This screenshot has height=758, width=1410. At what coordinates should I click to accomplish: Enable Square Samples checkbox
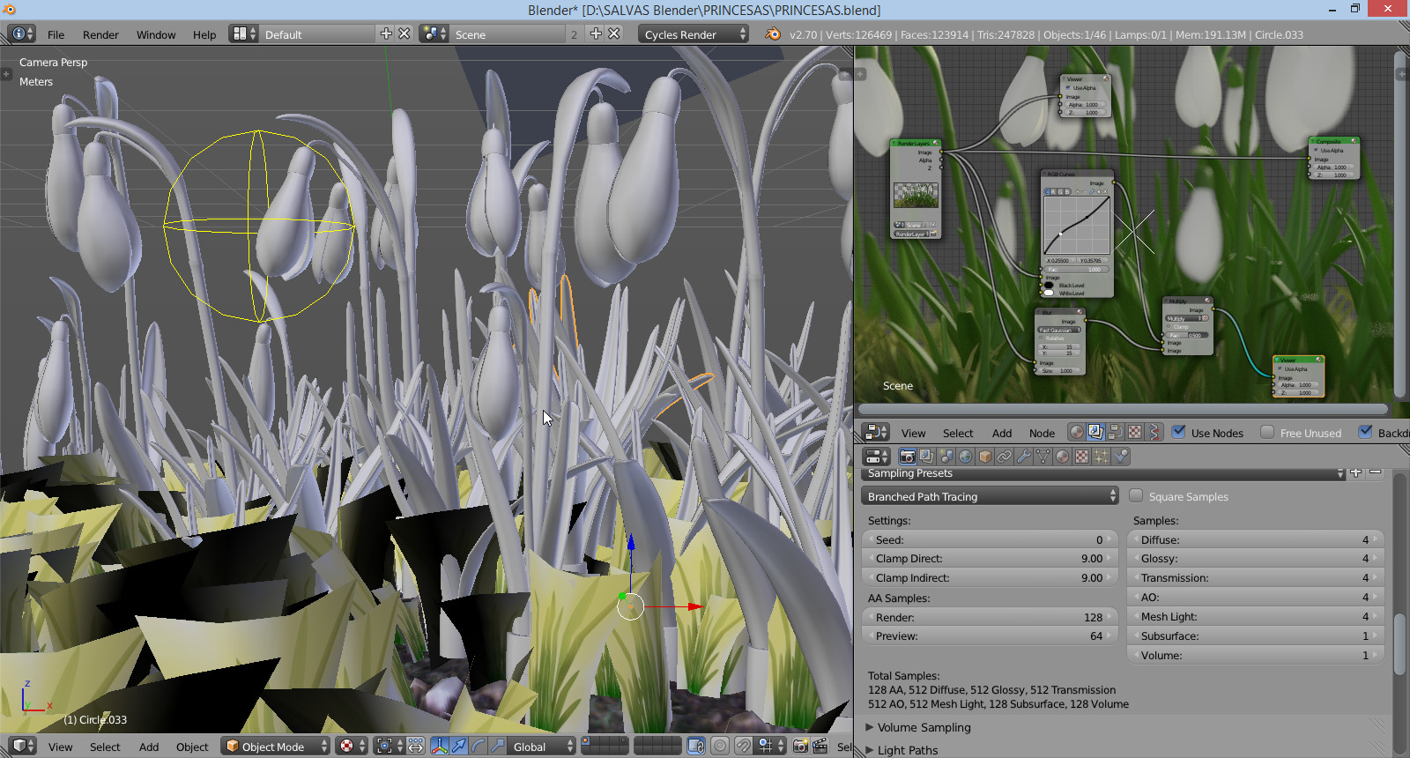1137,496
